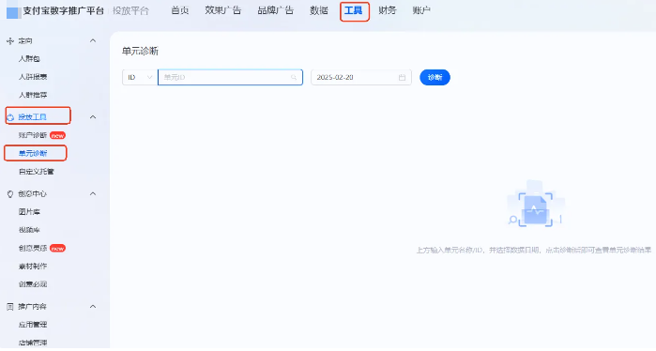Click the calendar icon in the date field
Viewport: 656px width, 351px height.
[x=402, y=77]
